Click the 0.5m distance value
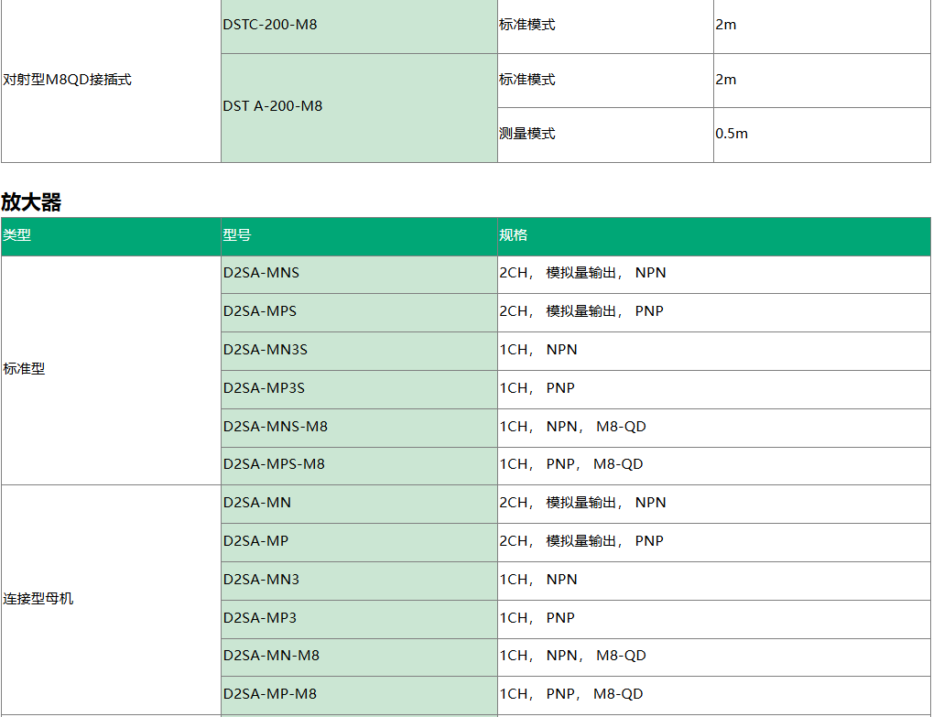 [732, 134]
